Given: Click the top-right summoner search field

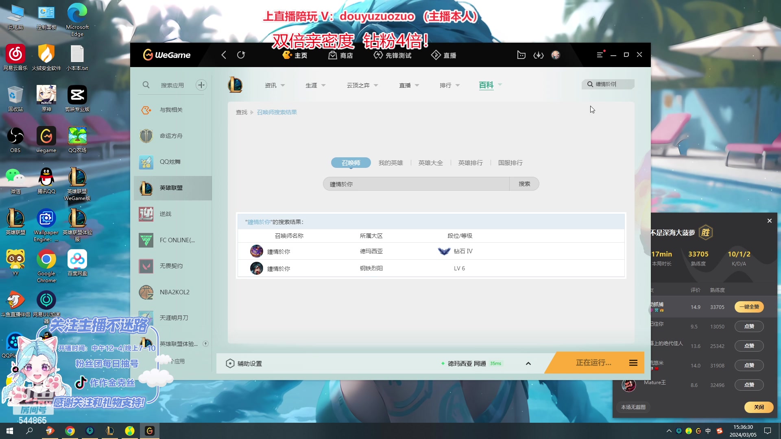Looking at the screenshot, I should click(608, 84).
